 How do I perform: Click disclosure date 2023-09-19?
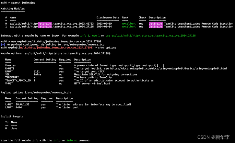(104, 24)
